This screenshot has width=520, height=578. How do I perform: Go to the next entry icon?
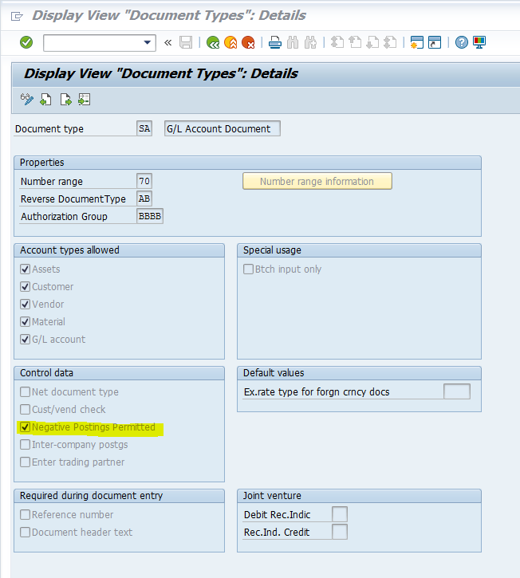[x=65, y=100]
